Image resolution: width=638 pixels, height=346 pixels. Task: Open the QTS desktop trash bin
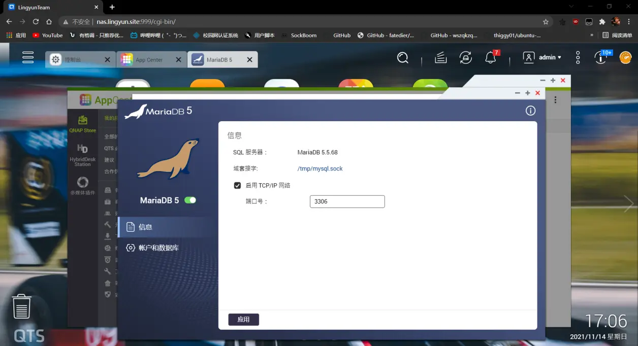tap(21, 306)
